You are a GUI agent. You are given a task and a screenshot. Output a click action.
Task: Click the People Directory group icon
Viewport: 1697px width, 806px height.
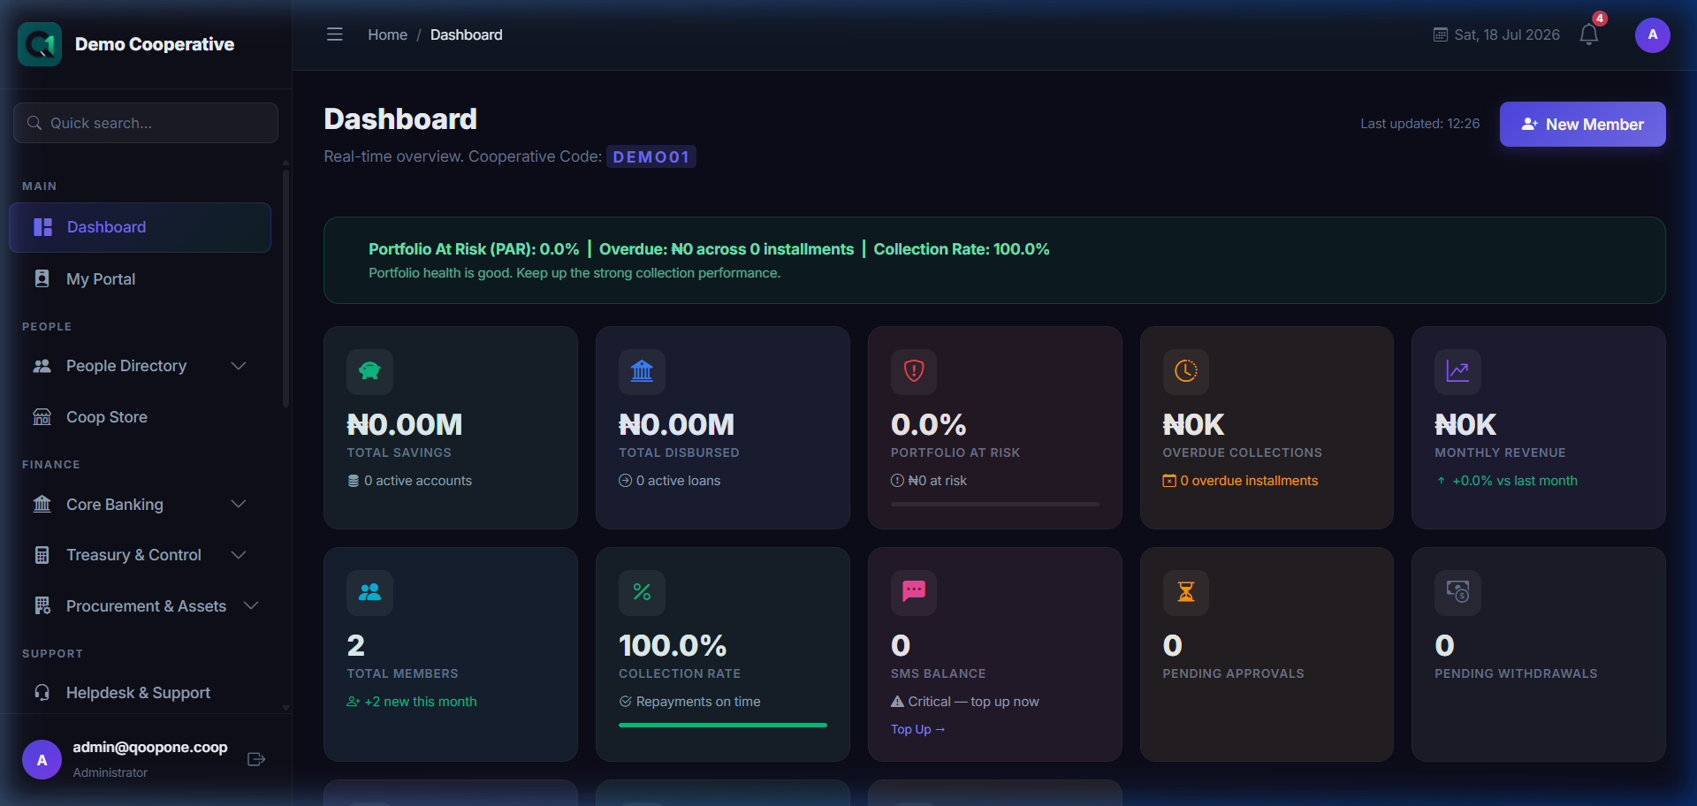42,366
